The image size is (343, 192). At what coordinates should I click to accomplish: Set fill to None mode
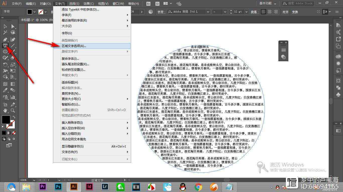pos(14,133)
